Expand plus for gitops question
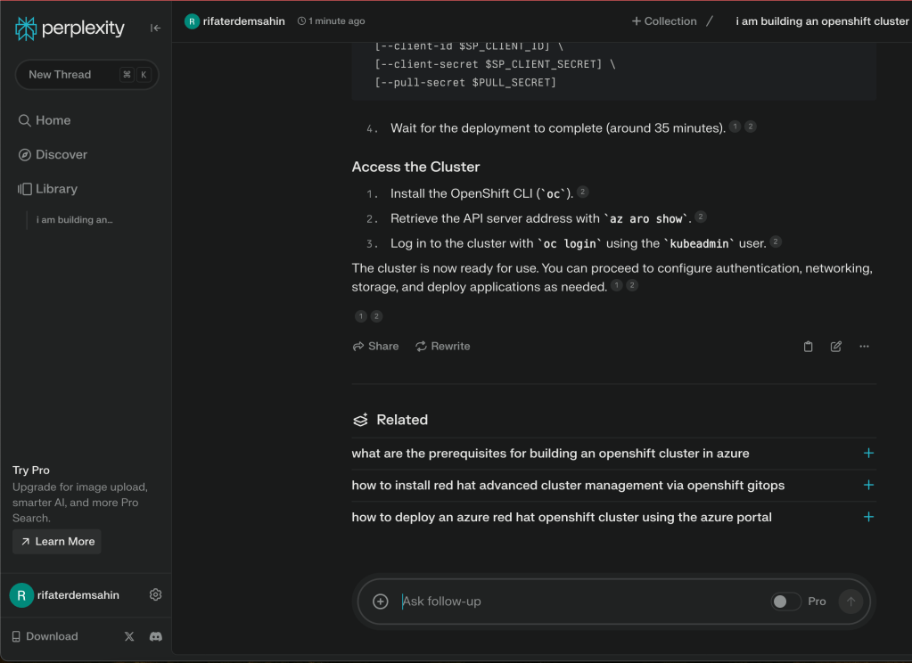912x663 pixels. point(868,485)
